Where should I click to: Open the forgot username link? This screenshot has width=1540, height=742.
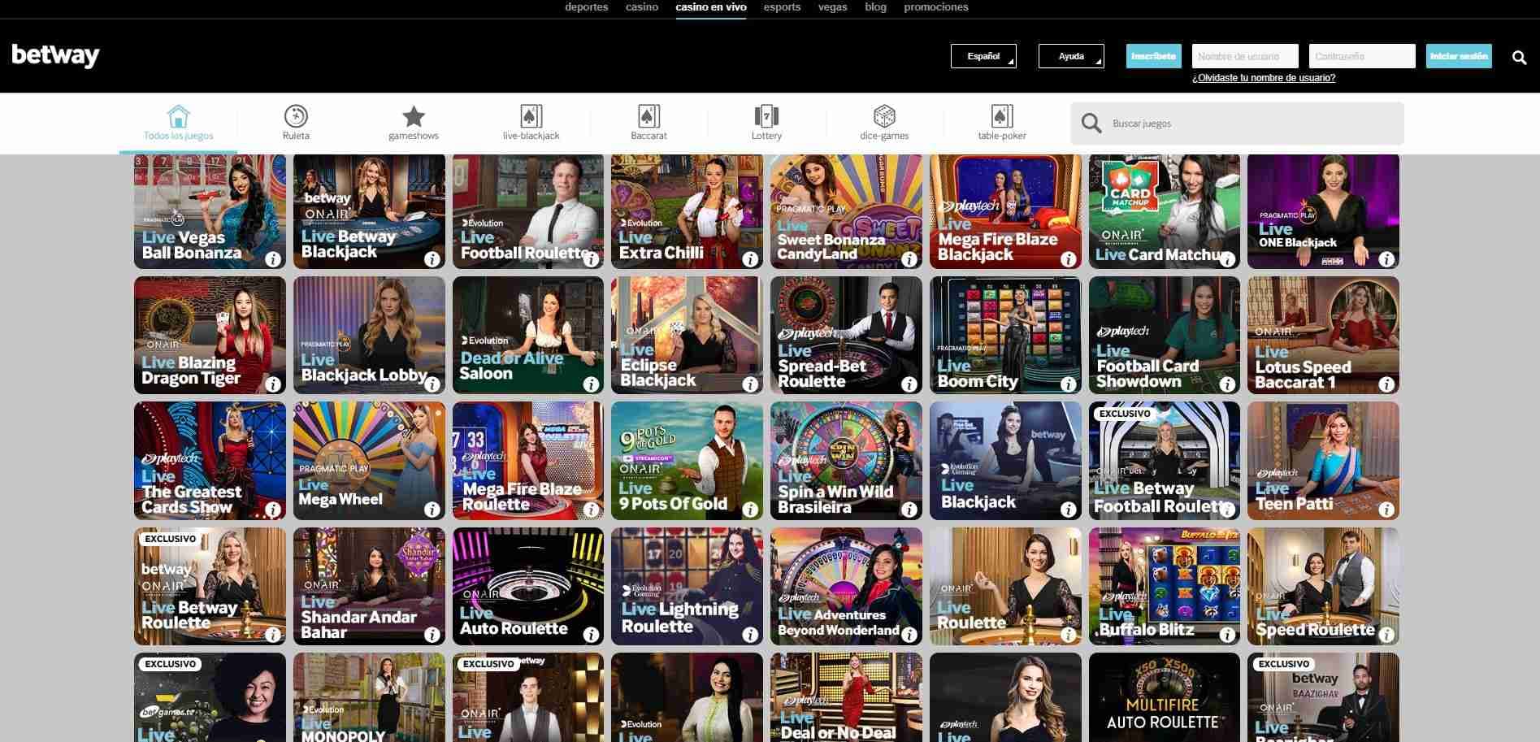coord(1264,78)
